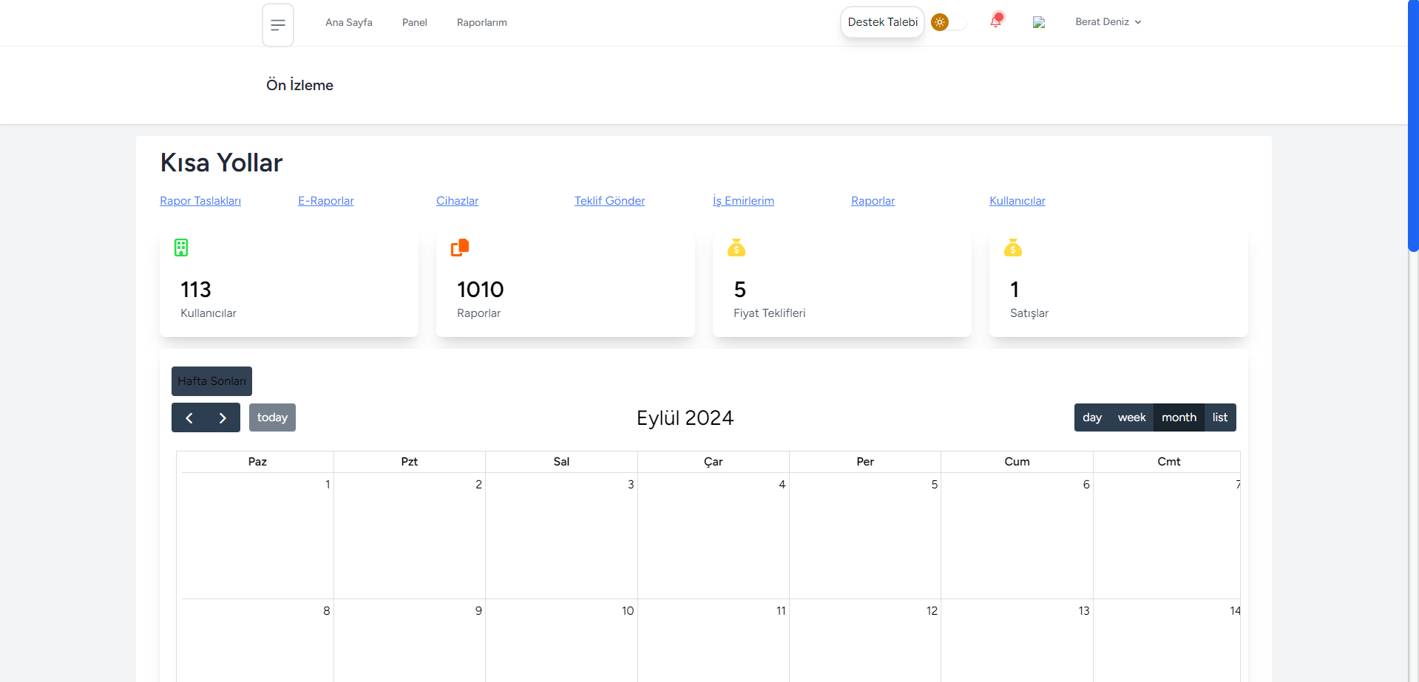Click the Eylül 2024 calendar title
The width and height of the screenshot is (1419, 682).
[685, 418]
